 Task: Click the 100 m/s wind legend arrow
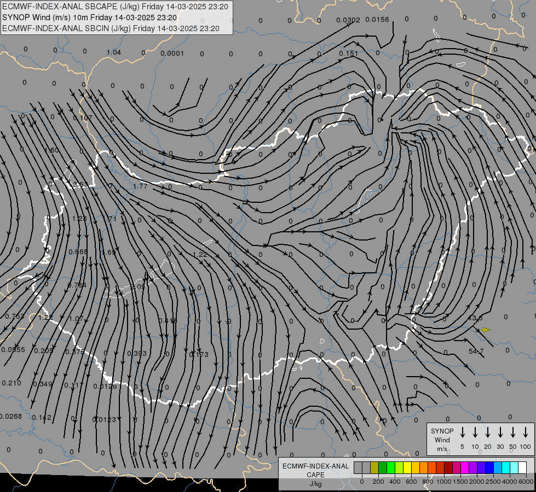click(x=526, y=432)
